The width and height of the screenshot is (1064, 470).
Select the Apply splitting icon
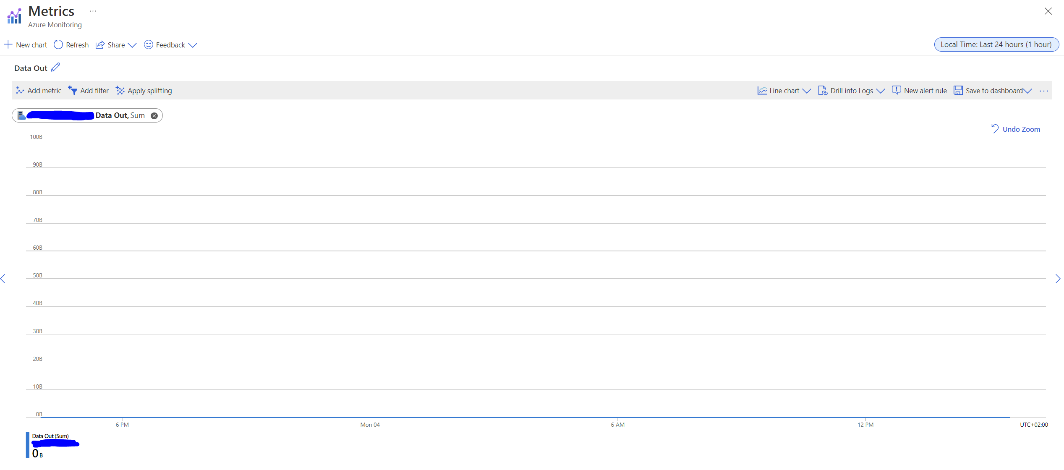coord(120,90)
